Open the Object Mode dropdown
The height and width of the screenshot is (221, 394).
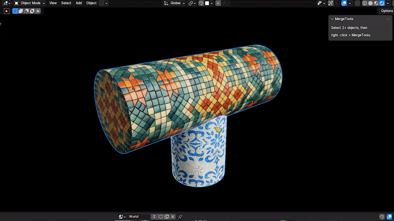tap(30, 3)
